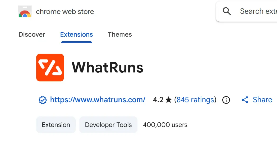Switch to the Themes tab
277x142 pixels.
tap(120, 34)
